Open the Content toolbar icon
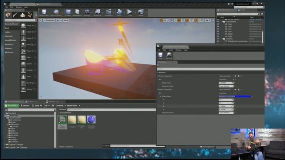The image size is (285, 160). point(68,13)
